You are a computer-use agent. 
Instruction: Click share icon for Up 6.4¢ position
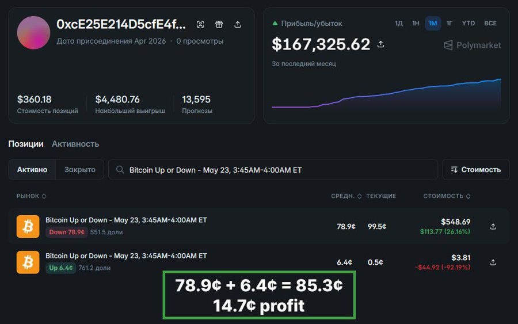(493, 262)
